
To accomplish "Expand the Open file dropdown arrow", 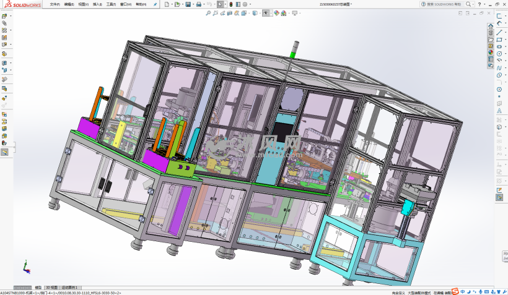I will [x=182, y=4].
